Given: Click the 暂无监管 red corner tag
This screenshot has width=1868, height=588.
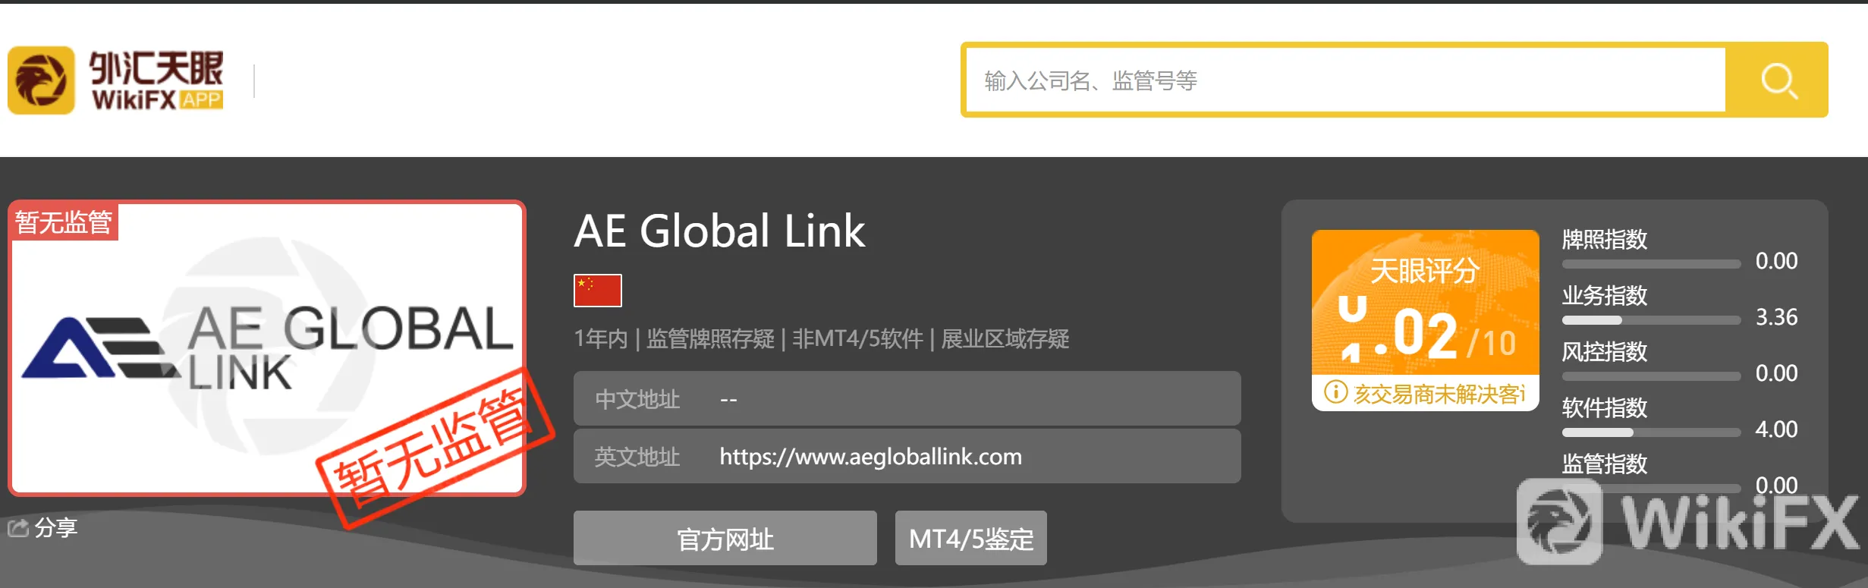Looking at the screenshot, I should pyautogui.click(x=64, y=222).
